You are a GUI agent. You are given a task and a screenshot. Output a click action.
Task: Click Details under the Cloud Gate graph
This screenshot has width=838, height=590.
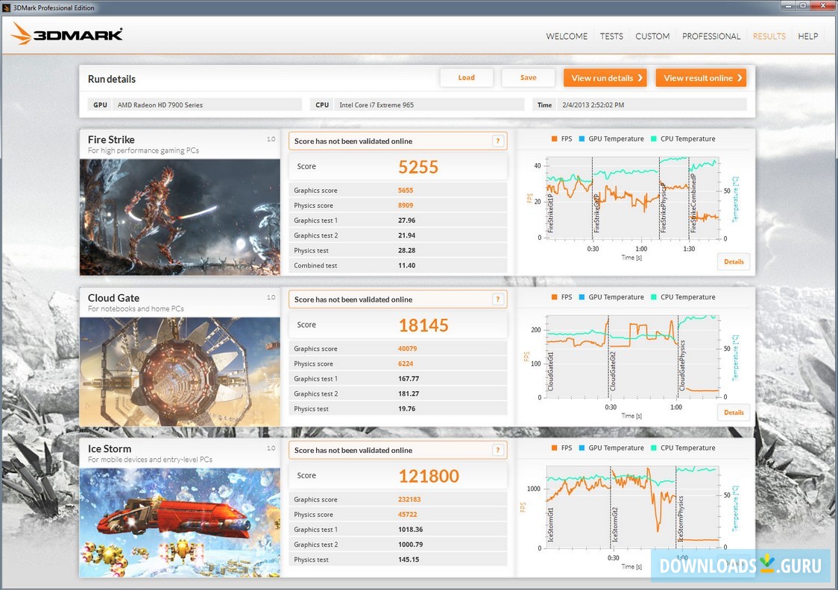pos(734,412)
